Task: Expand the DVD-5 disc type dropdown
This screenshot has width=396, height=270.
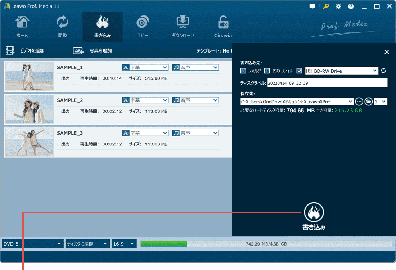Action: [x=32, y=244]
